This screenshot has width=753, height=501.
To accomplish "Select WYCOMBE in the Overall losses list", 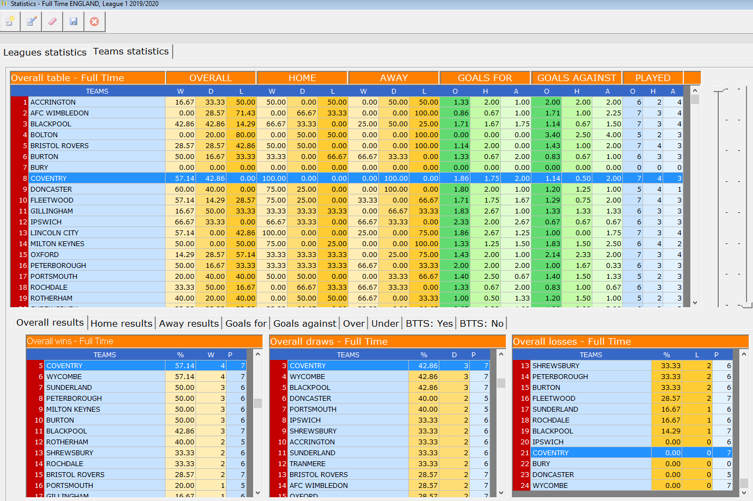I will point(623,485).
